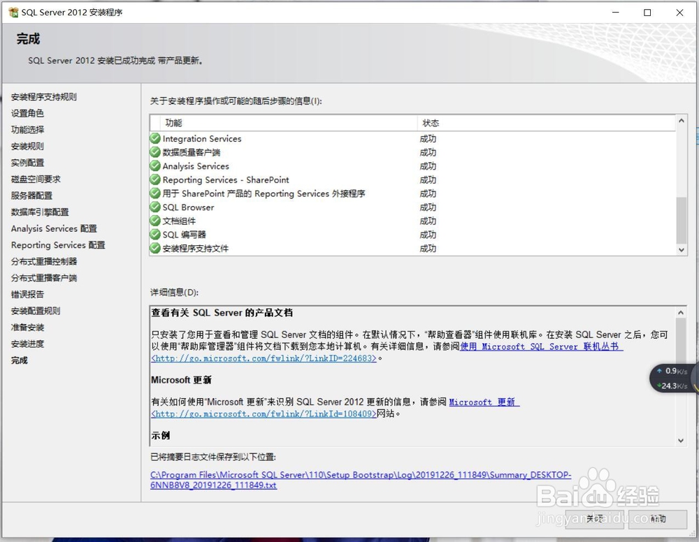Select the 安装程序支持规则 step
Screen dimensions: 699x542
[43, 96]
